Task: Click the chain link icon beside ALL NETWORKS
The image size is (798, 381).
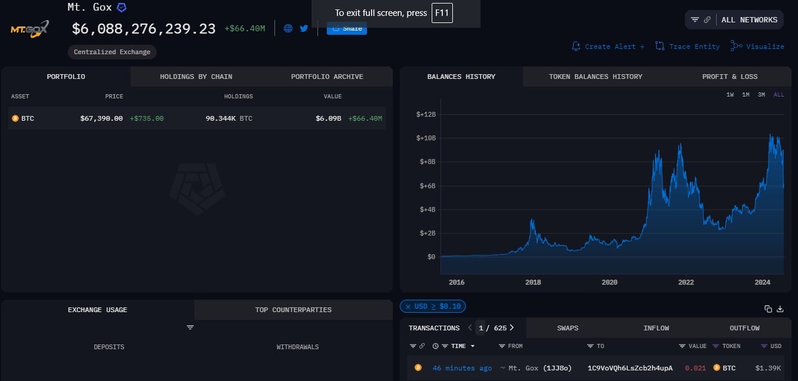Action: click(x=707, y=20)
